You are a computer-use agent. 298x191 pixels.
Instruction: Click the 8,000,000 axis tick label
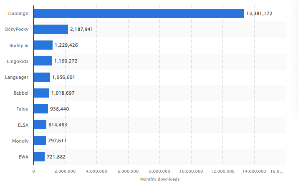159,171
